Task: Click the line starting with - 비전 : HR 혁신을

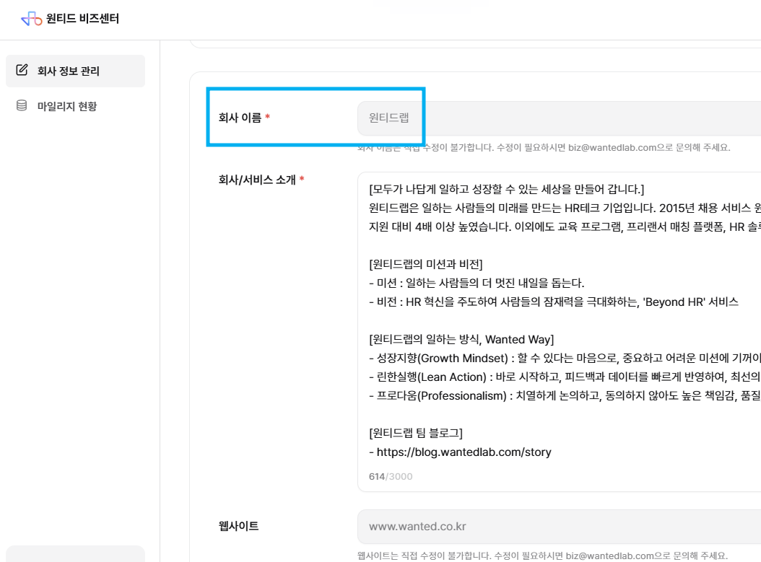Action: tap(554, 302)
